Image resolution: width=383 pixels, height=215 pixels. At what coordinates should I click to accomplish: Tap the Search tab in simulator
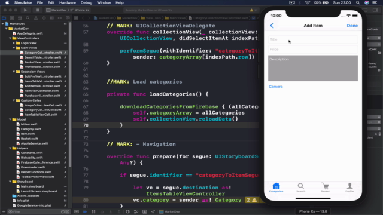[x=300, y=188]
